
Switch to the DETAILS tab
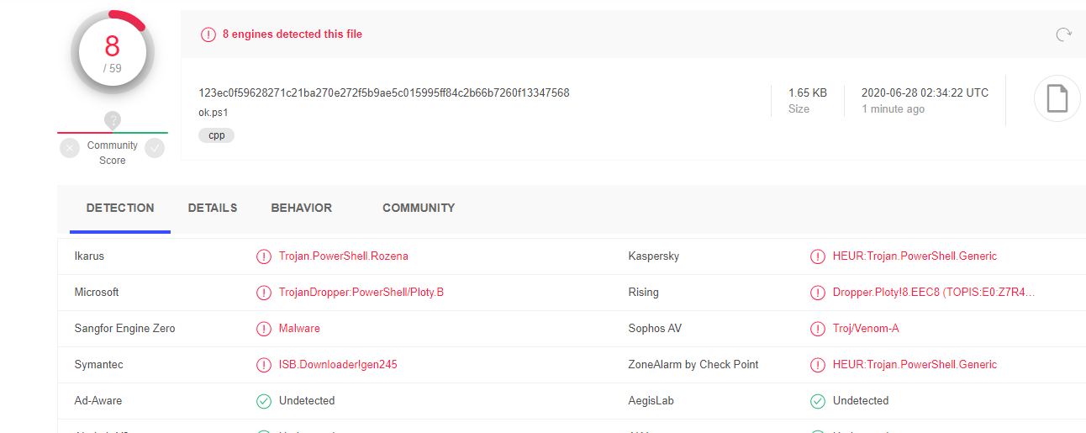tap(213, 208)
